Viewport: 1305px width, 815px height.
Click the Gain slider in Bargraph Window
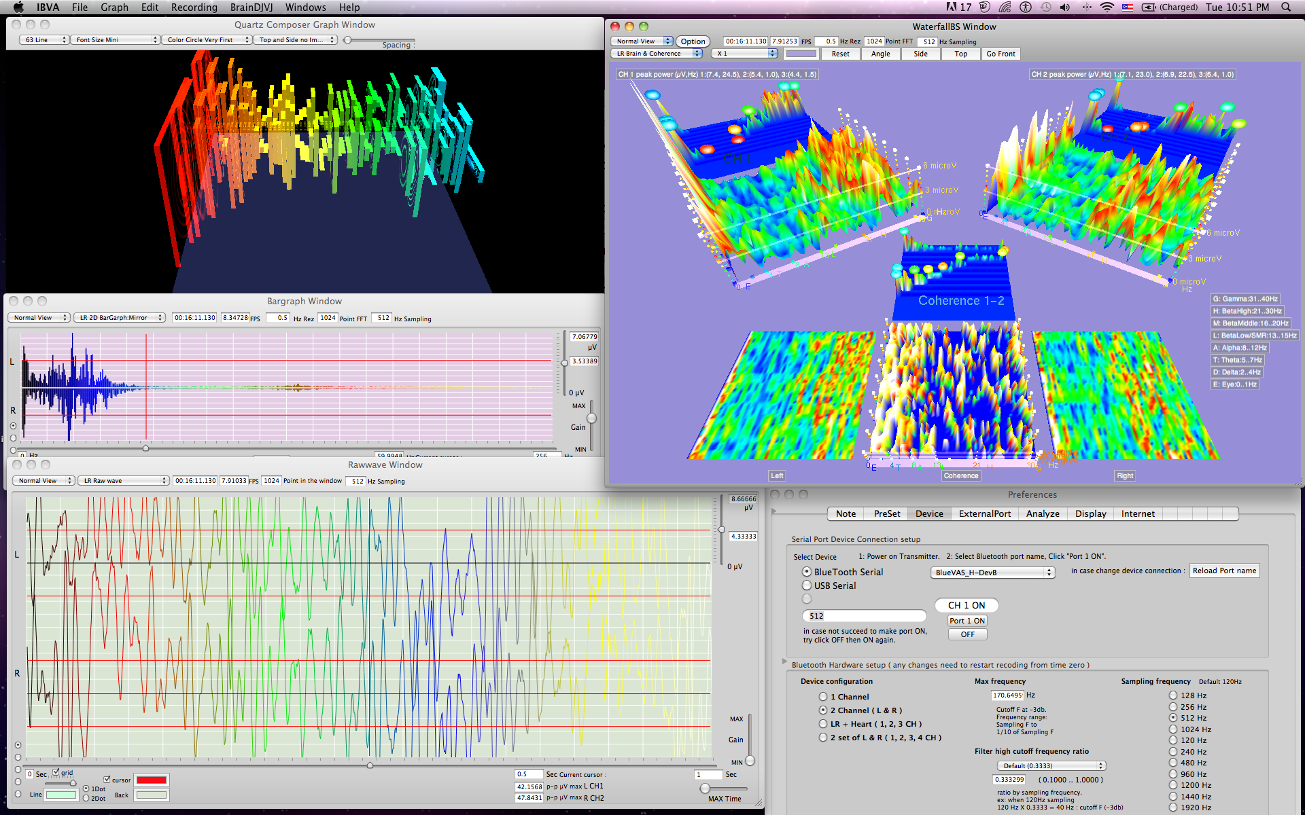tap(591, 427)
